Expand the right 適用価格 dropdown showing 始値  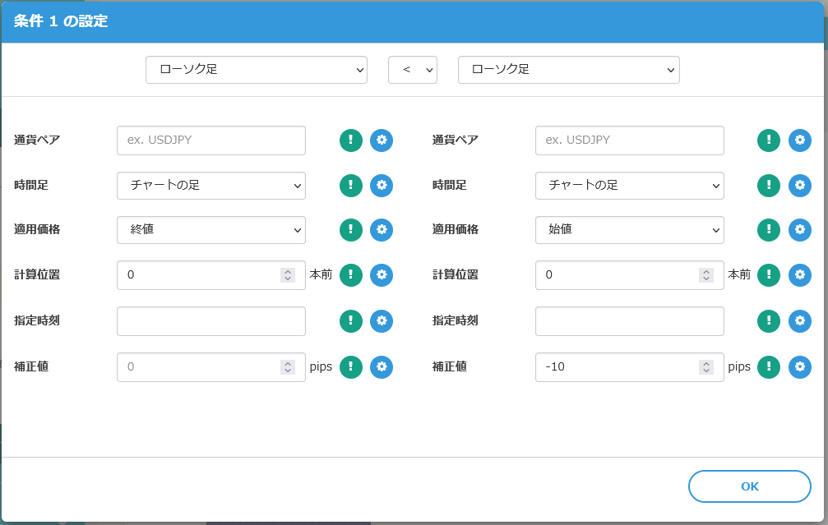pos(629,230)
